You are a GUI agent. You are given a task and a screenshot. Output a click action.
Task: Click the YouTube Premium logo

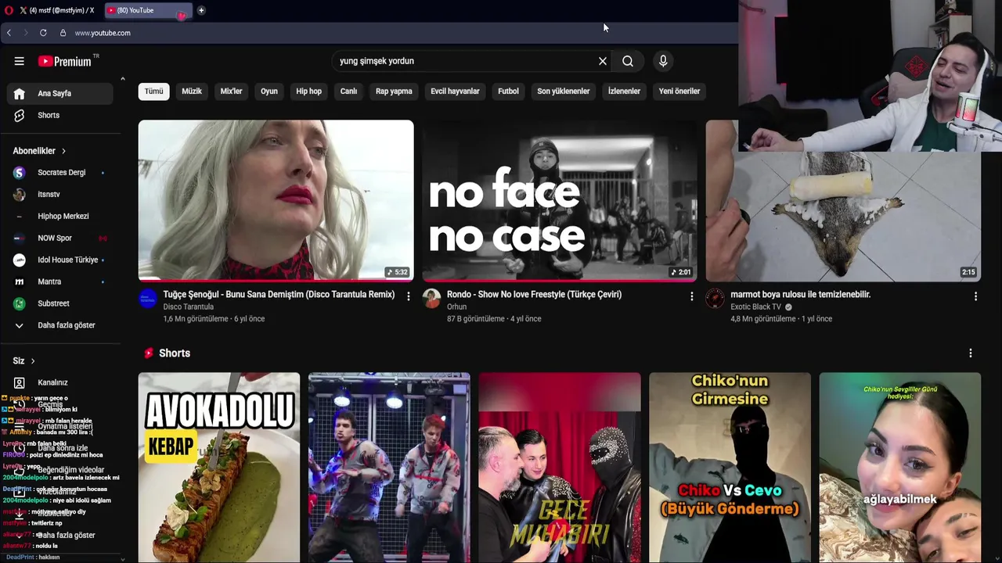[65, 61]
